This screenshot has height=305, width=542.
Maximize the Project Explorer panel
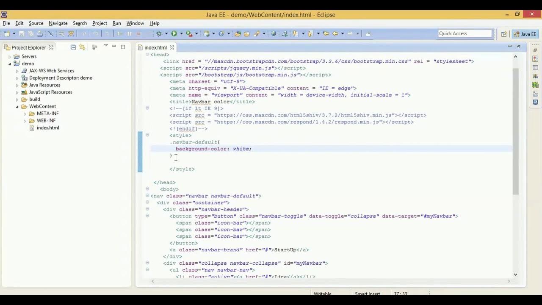[x=123, y=47]
